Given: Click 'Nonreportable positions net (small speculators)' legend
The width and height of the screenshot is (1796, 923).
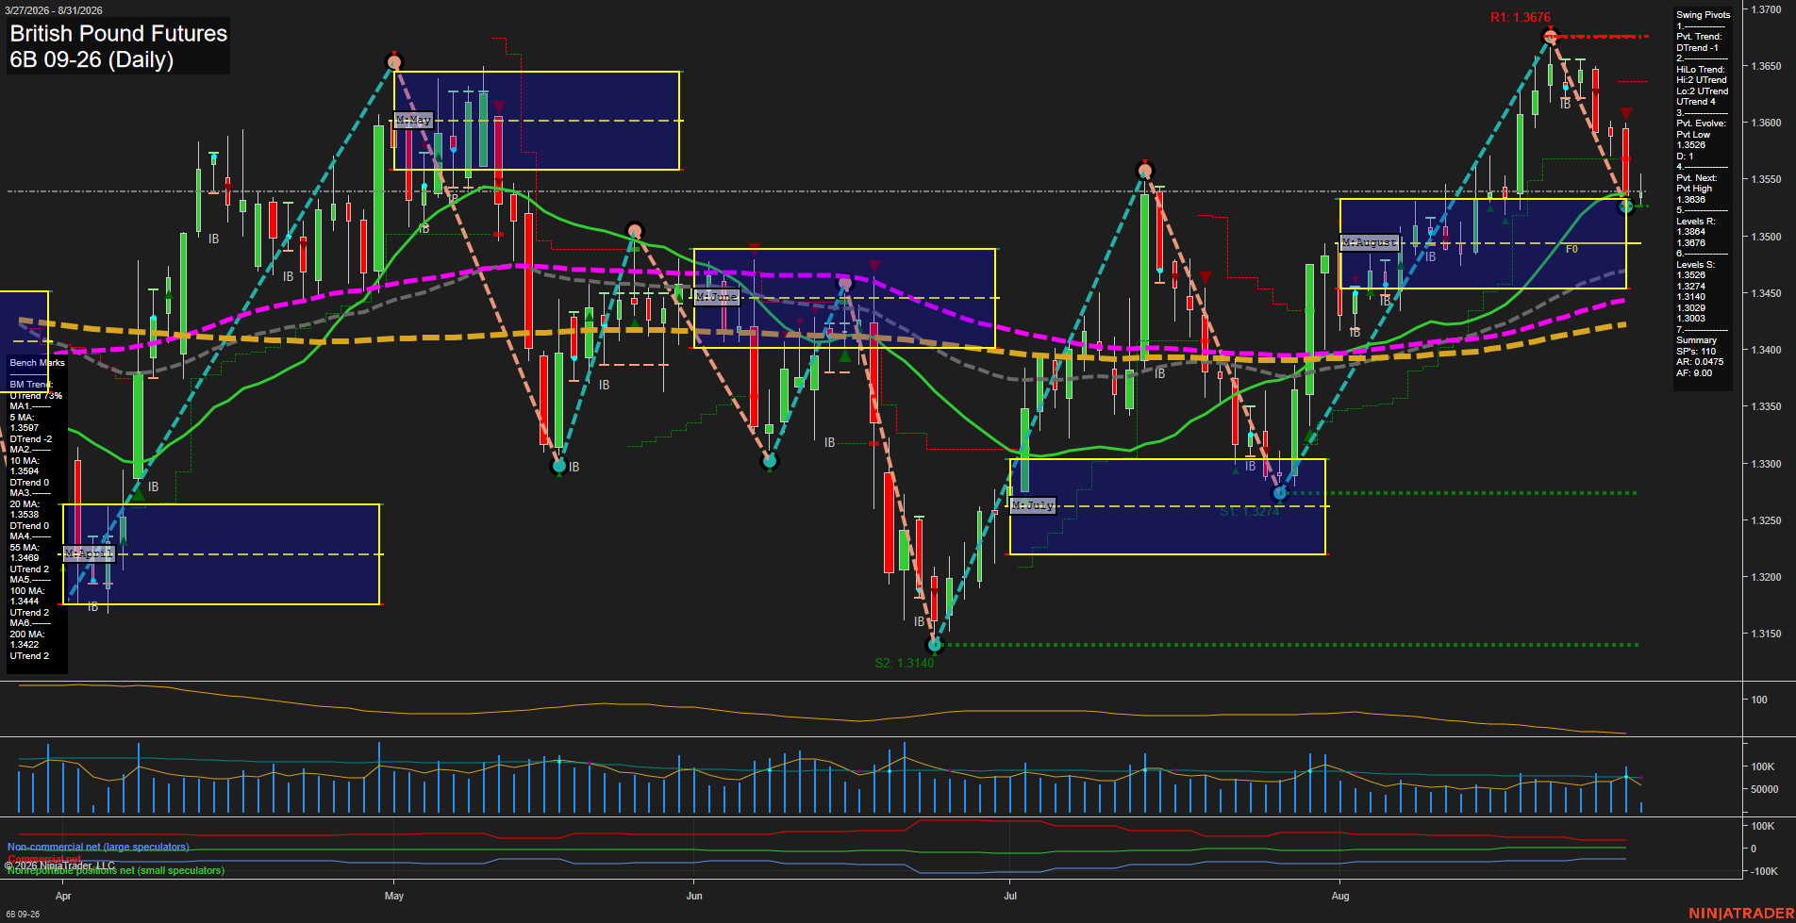Looking at the screenshot, I should tap(116, 870).
